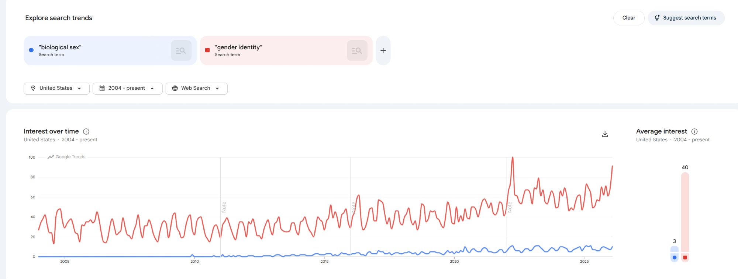Edit the "gender identity" search term field
This screenshot has height=279, width=738.
pyautogui.click(x=238, y=47)
